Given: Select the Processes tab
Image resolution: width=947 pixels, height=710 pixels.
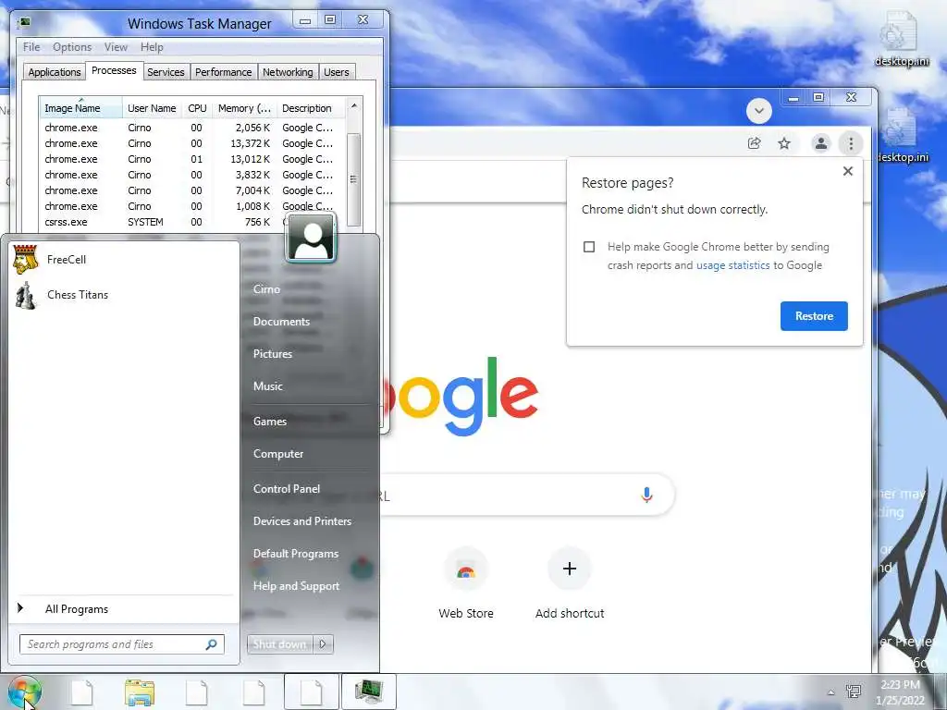Looking at the screenshot, I should 114,70.
